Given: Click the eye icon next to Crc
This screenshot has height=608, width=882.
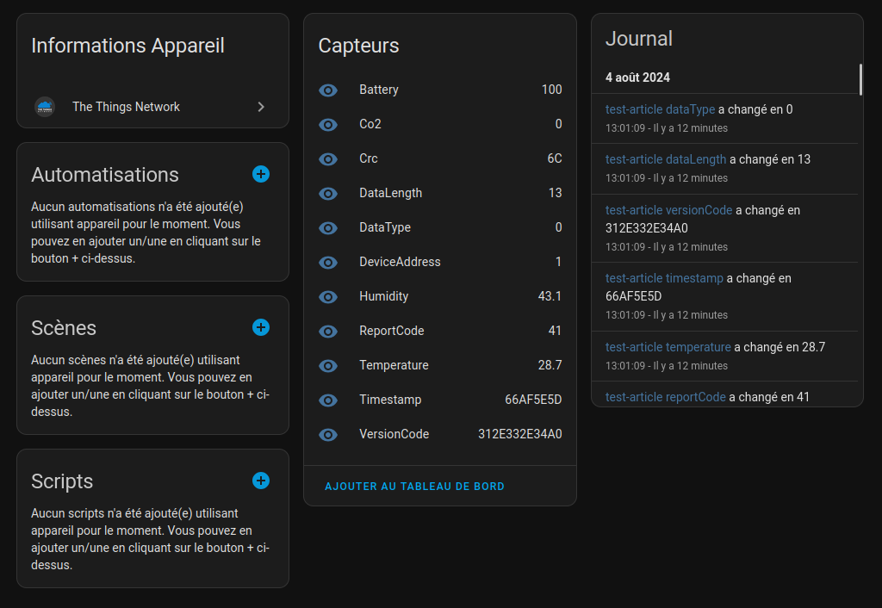Looking at the screenshot, I should [328, 159].
